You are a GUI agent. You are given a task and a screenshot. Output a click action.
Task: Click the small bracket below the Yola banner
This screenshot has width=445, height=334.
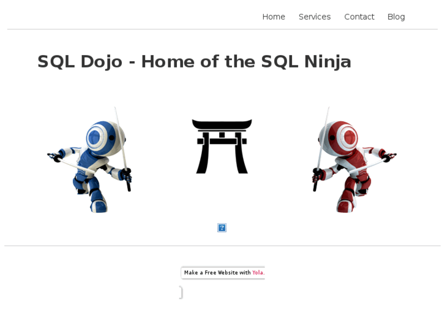click(x=181, y=293)
